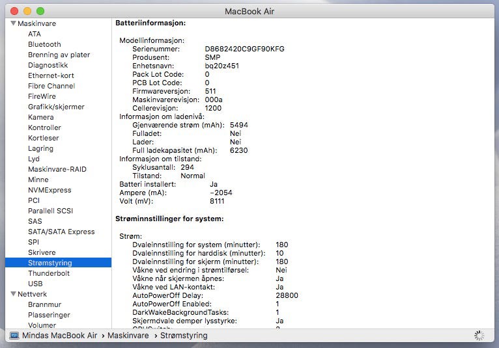
Task: Select Kontroller in the sidebar
Action: [x=44, y=127]
